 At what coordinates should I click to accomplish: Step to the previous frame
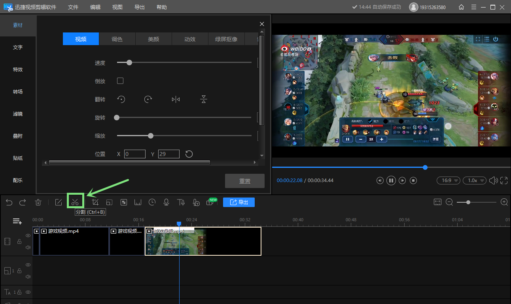pyautogui.click(x=380, y=180)
